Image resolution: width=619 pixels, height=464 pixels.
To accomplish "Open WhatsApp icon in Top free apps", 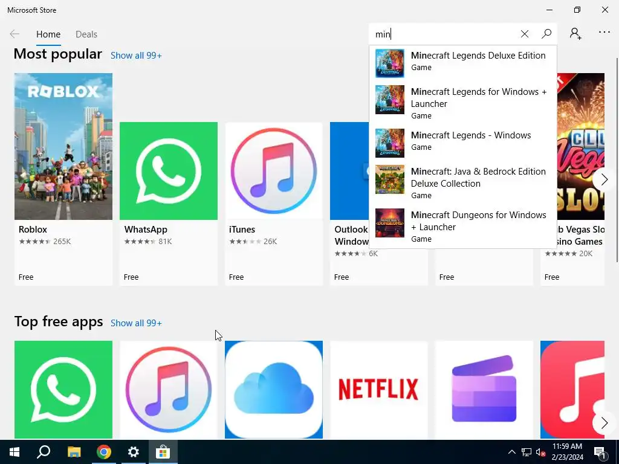I will tap(63, 390).
